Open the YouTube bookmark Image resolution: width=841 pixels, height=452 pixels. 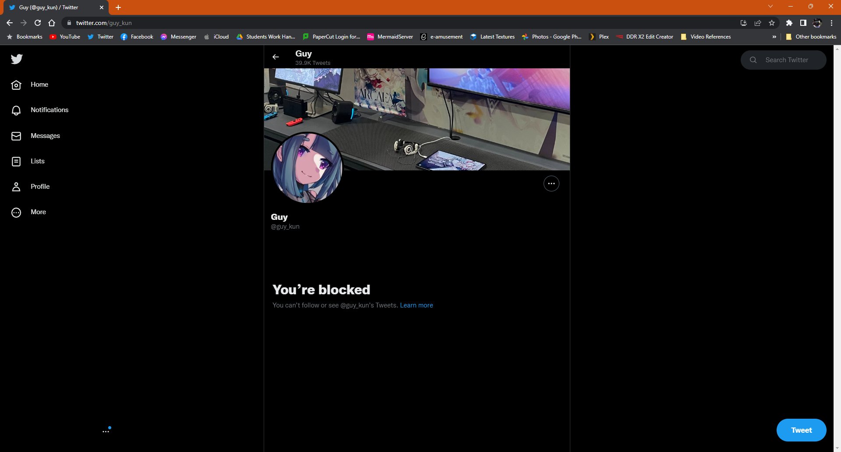pyautogui.click(x=65, y=37)
